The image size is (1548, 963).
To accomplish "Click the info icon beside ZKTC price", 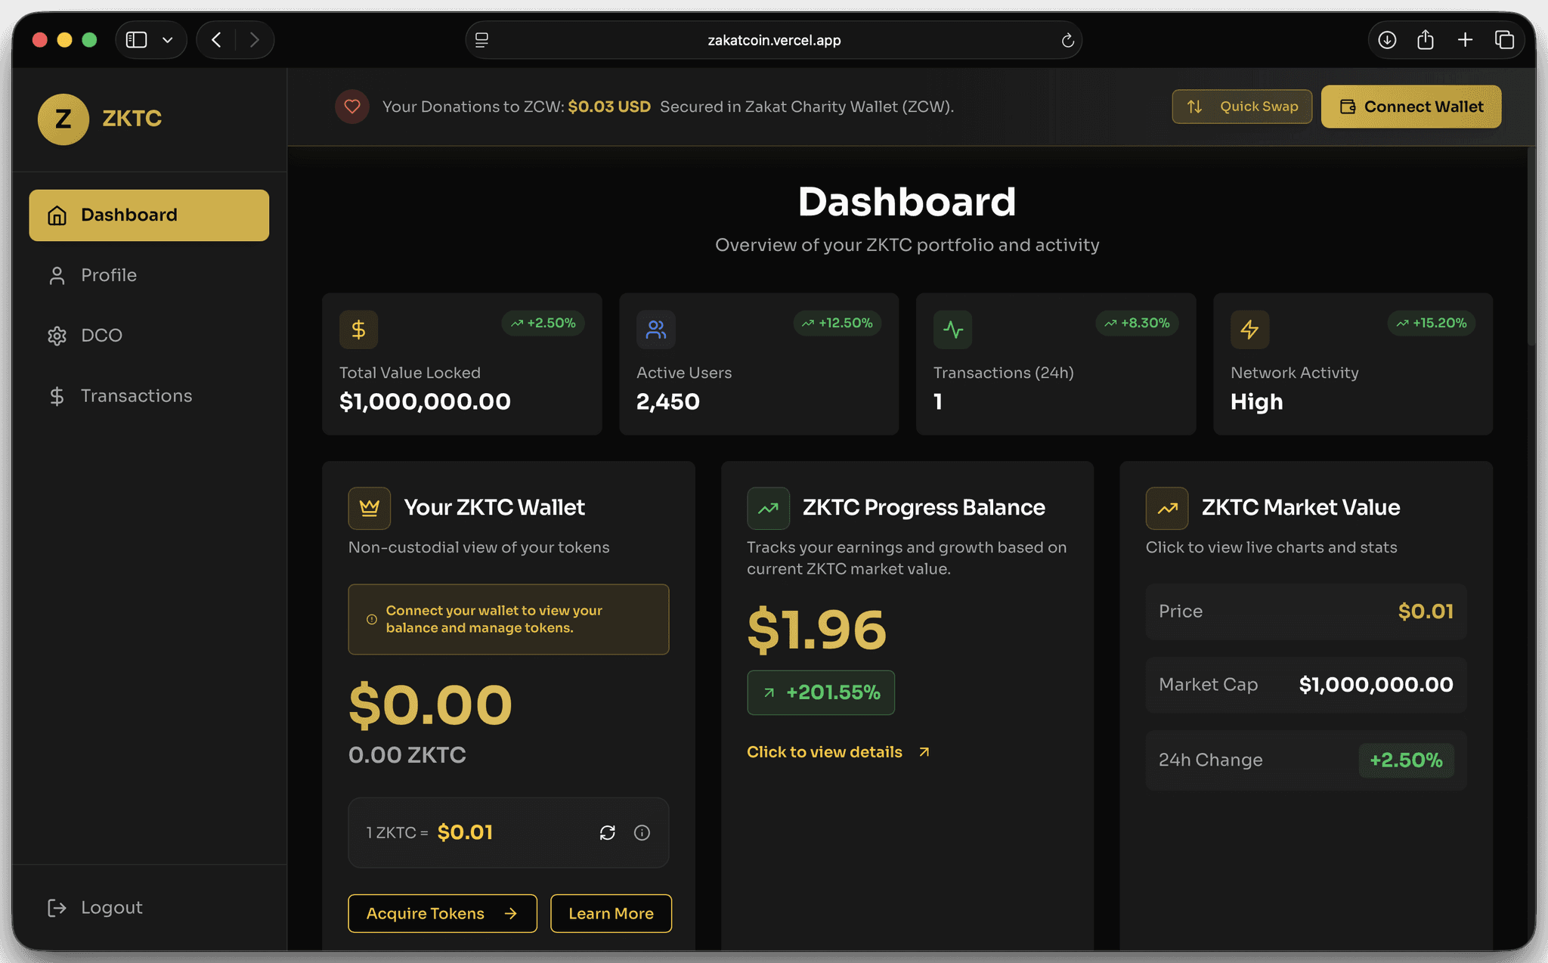I will pyautogui.click(x=642, y=832).
